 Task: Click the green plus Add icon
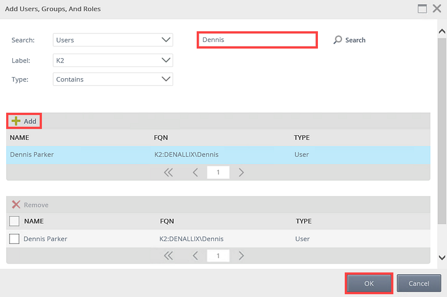[16, 121]
